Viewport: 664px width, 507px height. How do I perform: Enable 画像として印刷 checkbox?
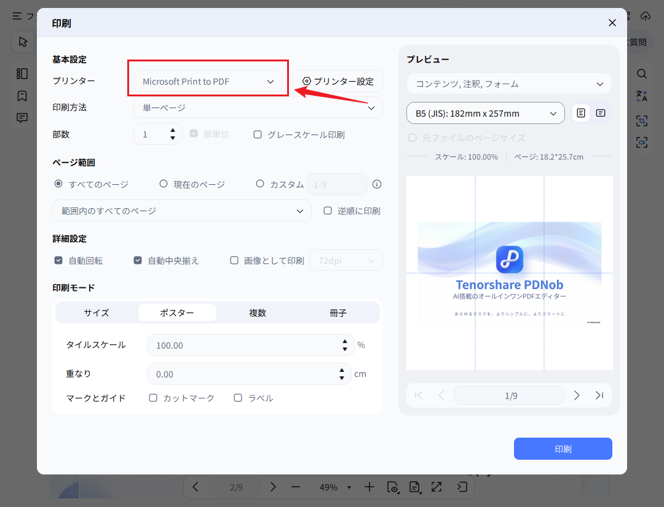click(x=234, y=260)
